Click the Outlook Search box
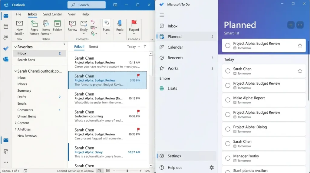Viewport: 310px width, 173px height. click(86, 5)
